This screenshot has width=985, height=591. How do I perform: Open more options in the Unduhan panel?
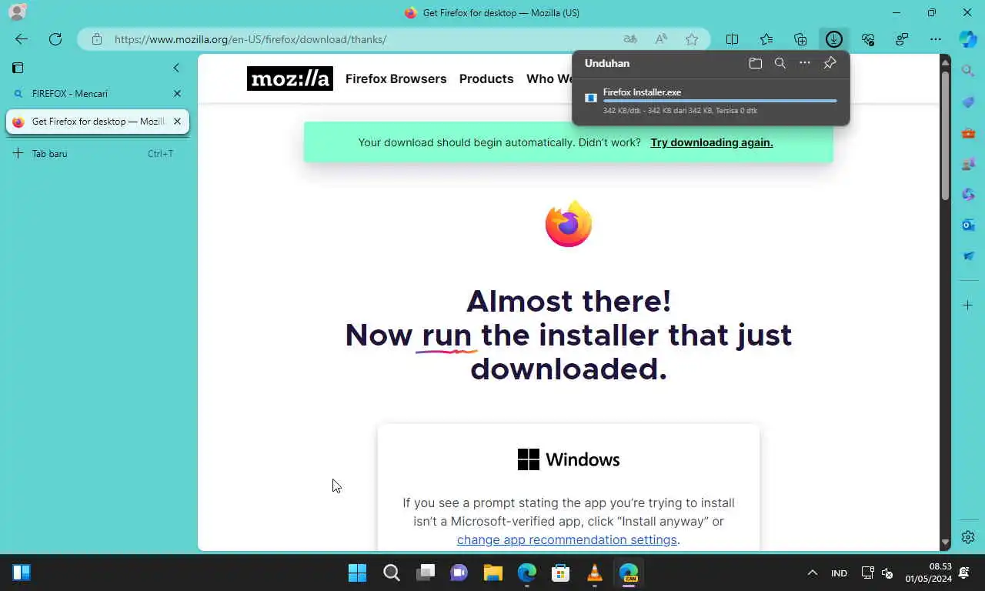click(x=805, y=63)
